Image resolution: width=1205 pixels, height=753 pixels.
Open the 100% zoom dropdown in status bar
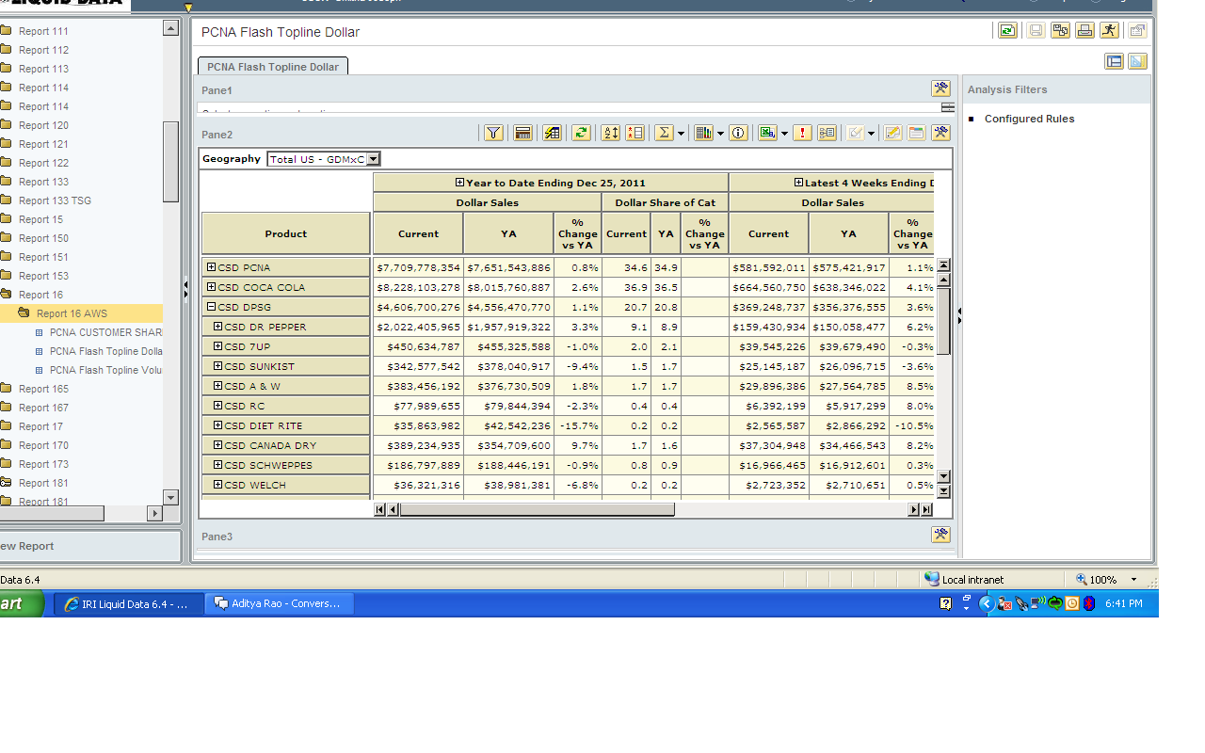[1133, 580]
